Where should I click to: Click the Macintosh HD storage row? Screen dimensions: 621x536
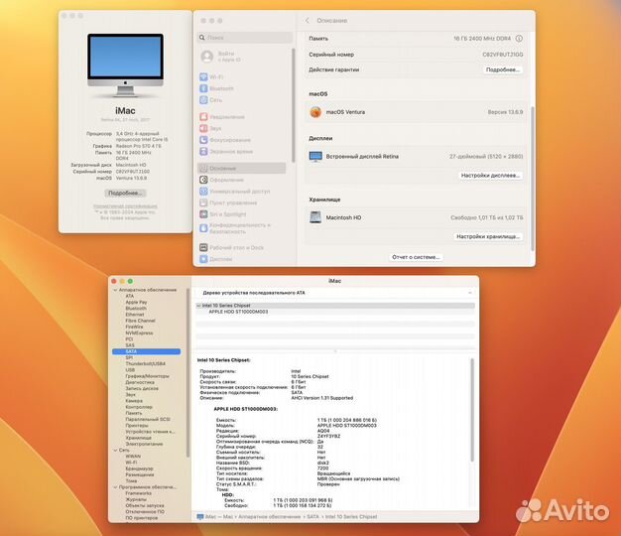point(416,217)
